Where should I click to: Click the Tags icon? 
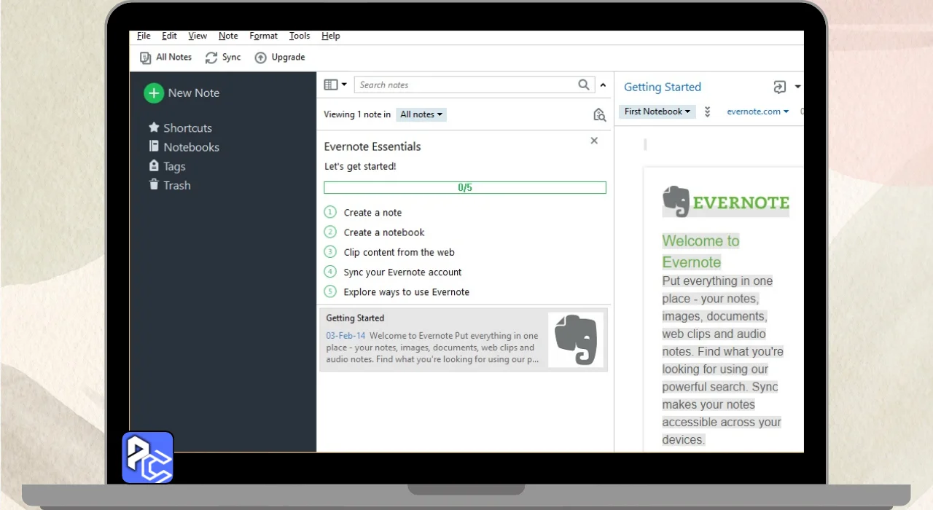coord(154,165)
